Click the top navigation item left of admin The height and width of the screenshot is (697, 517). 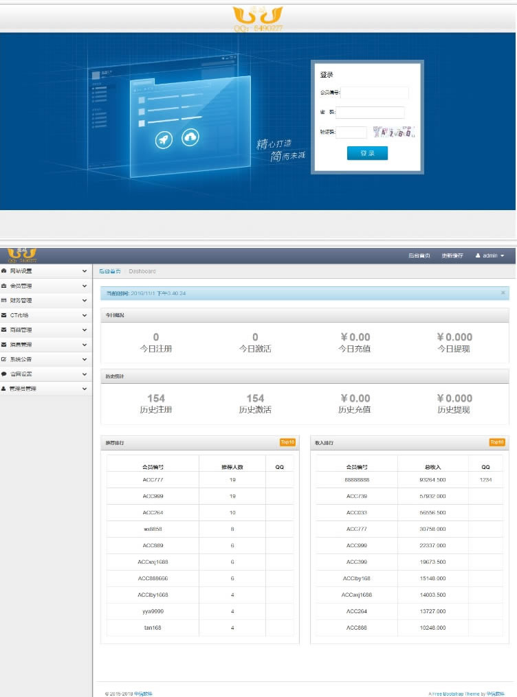[x=452, y=255]
